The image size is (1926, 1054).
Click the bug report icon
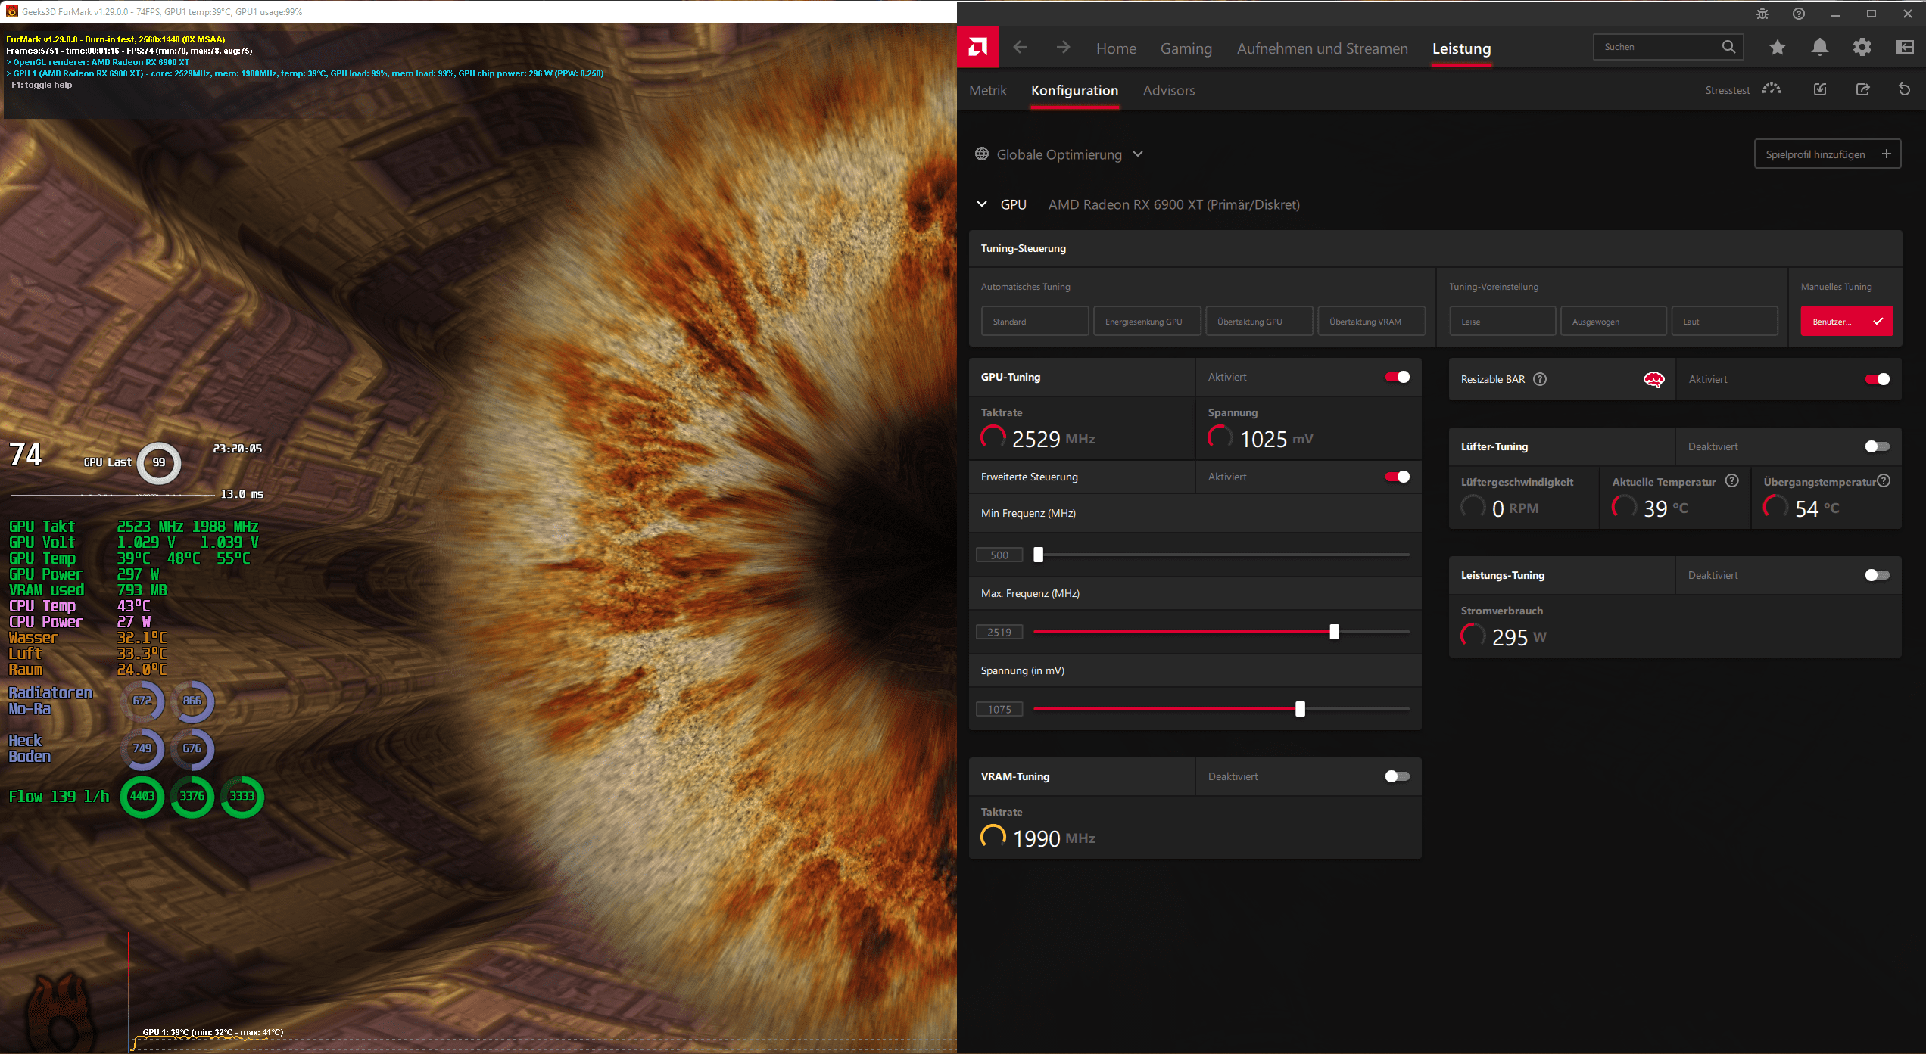(1762, 14)
